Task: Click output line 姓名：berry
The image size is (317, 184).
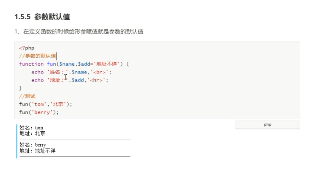Action: click(x=33, y=145)
